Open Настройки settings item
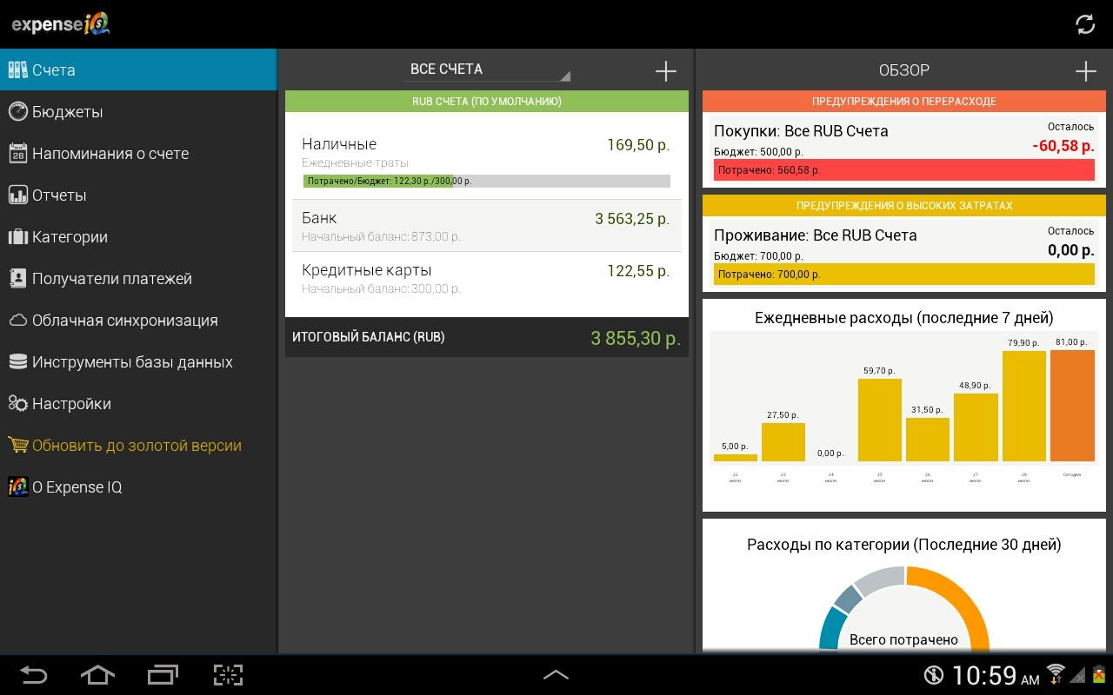 point(71,404)
